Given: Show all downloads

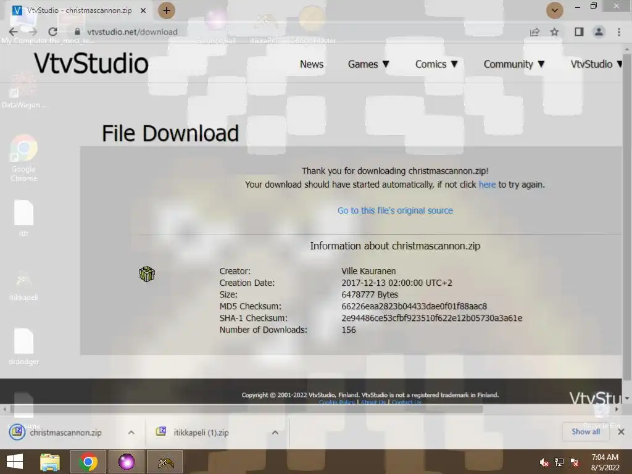Looking at the screenshot, I should pos(586,431).
